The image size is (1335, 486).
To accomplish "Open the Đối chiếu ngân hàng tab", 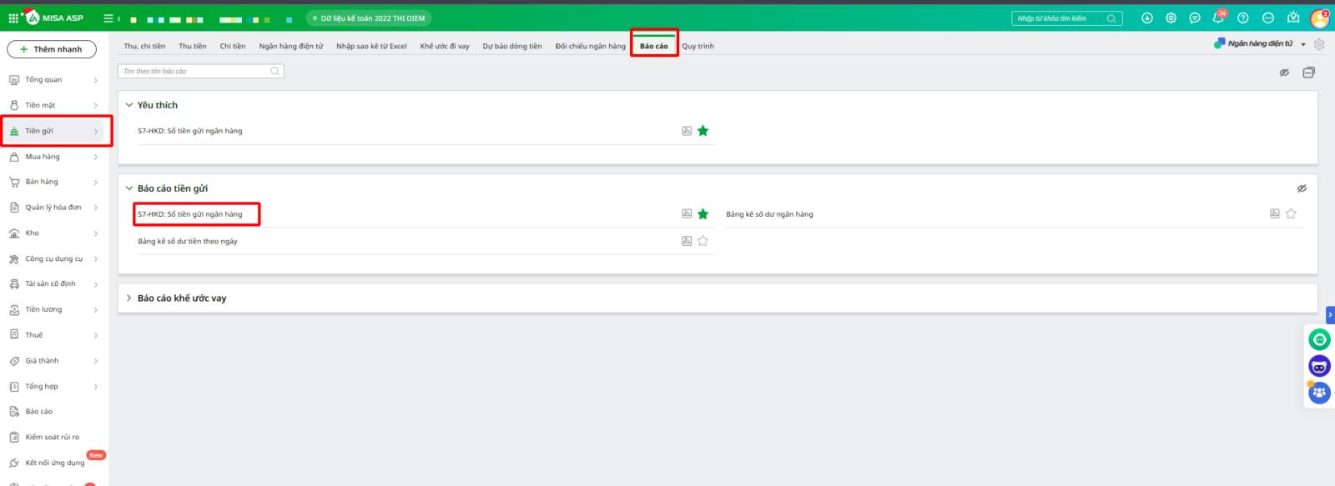I will [x=590, y=46].
